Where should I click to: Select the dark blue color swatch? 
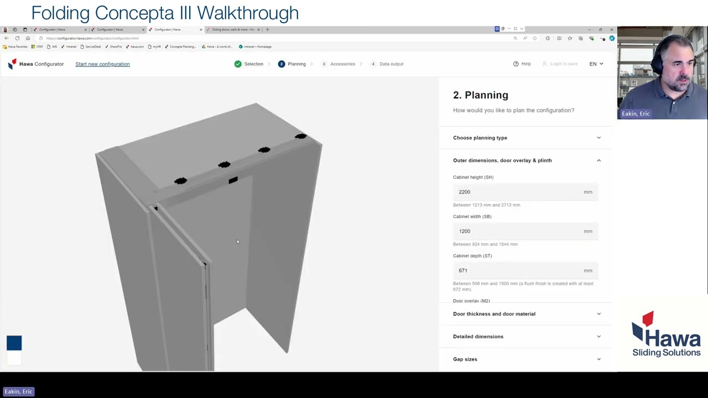tap(14, 343)
